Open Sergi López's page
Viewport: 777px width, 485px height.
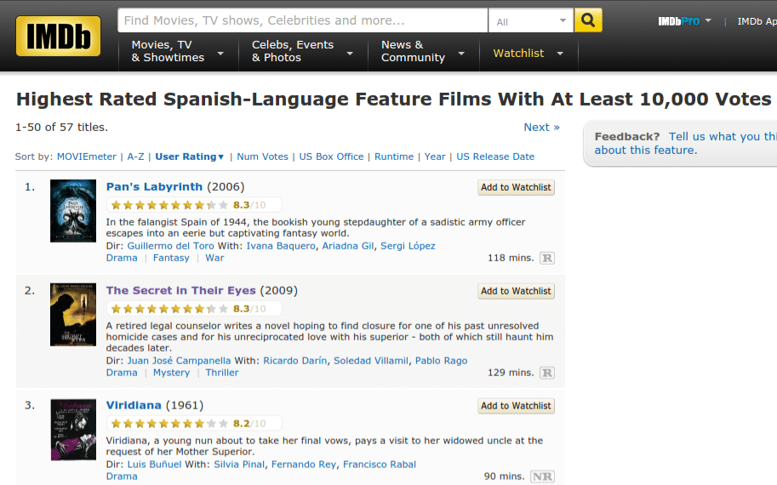click(x=408, y=246)
